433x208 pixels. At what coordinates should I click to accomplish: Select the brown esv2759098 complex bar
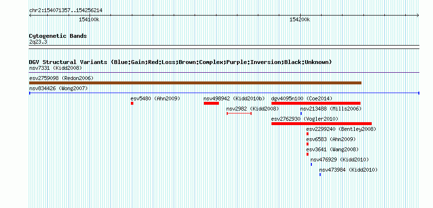point(195,83)
